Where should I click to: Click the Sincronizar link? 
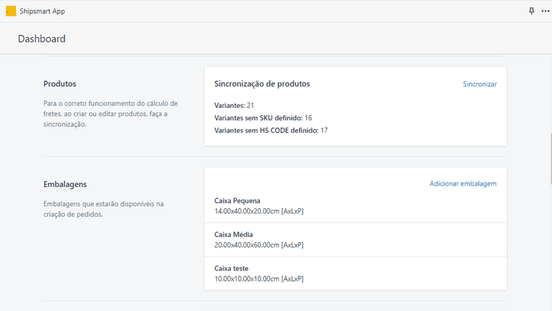click(479, 84)
